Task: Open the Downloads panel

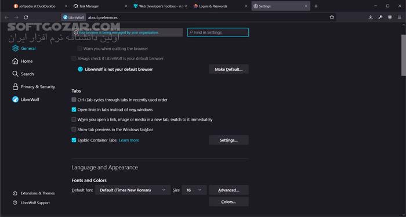Action: point(371,17)
